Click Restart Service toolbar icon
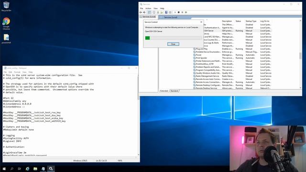The image size is (306, 172). (x=186, y=12)
